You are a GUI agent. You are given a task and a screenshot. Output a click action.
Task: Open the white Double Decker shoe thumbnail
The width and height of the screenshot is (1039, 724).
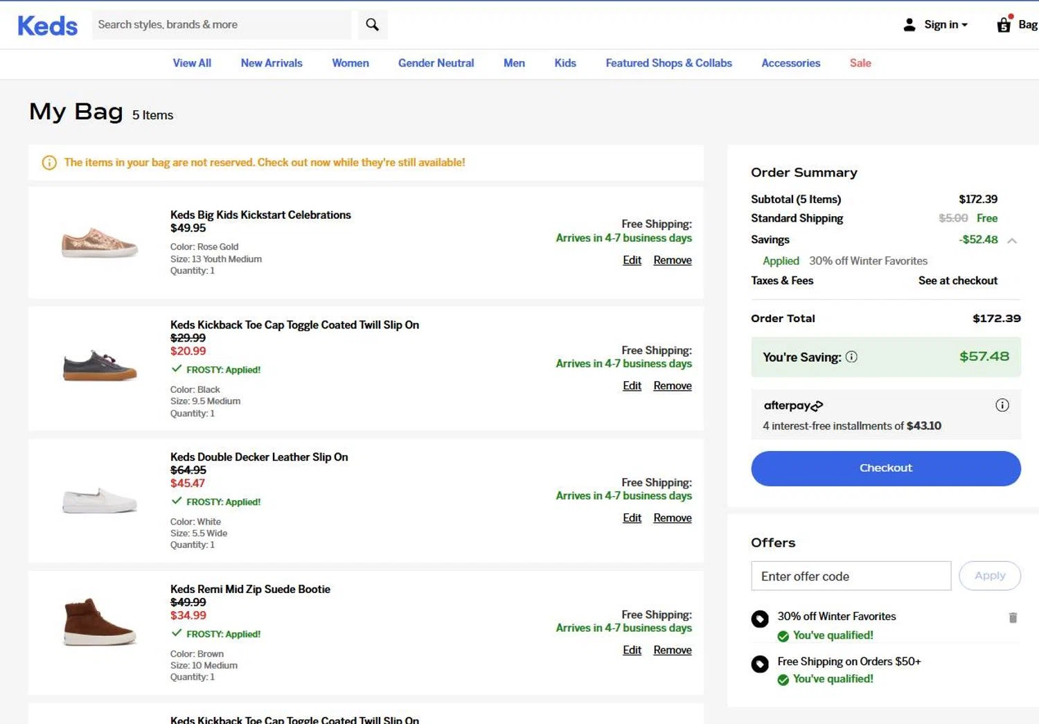tap(100, 500)
